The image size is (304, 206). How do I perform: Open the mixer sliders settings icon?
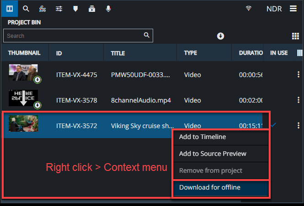(x=59, y=8)
